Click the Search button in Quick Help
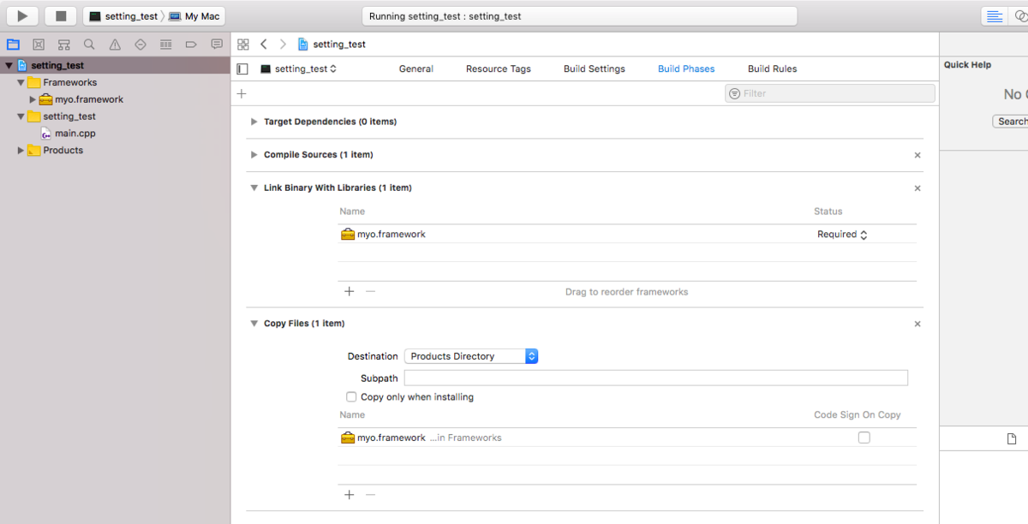This screenshot has width=1028, height=524. coord(1011,122)
